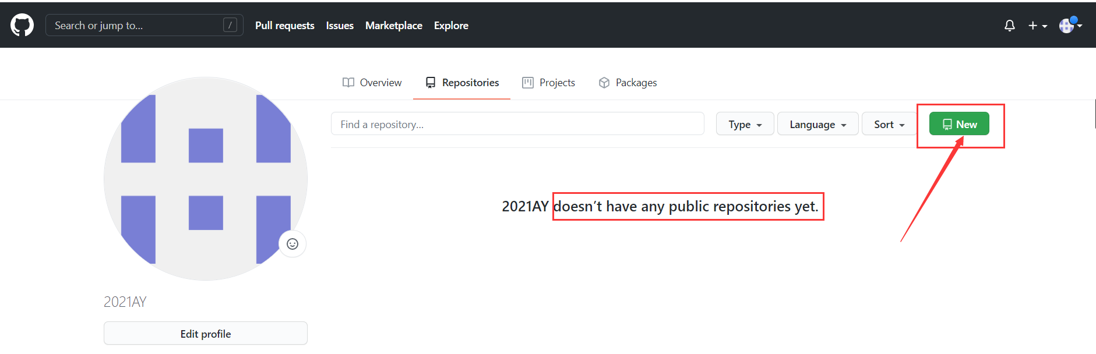Click the Find a repository field
The image size is (1096, 354).
[x=517, y=124]
